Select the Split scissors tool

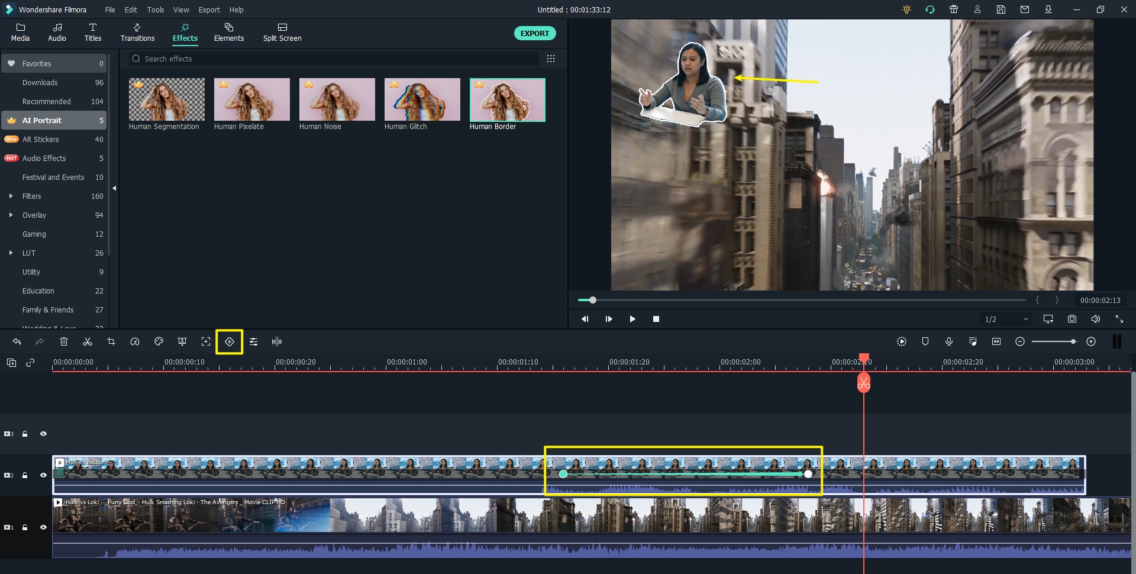[x=88, y=341]
